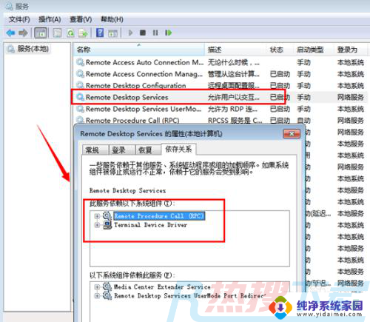Switch to the 常规 tab

tap(95, 150)
